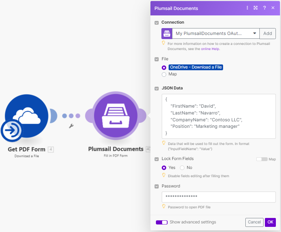Screen dimensions: 281x232
Task: Expand the Plumsail Documents panel fullscreen
Action: coord(256,8)
